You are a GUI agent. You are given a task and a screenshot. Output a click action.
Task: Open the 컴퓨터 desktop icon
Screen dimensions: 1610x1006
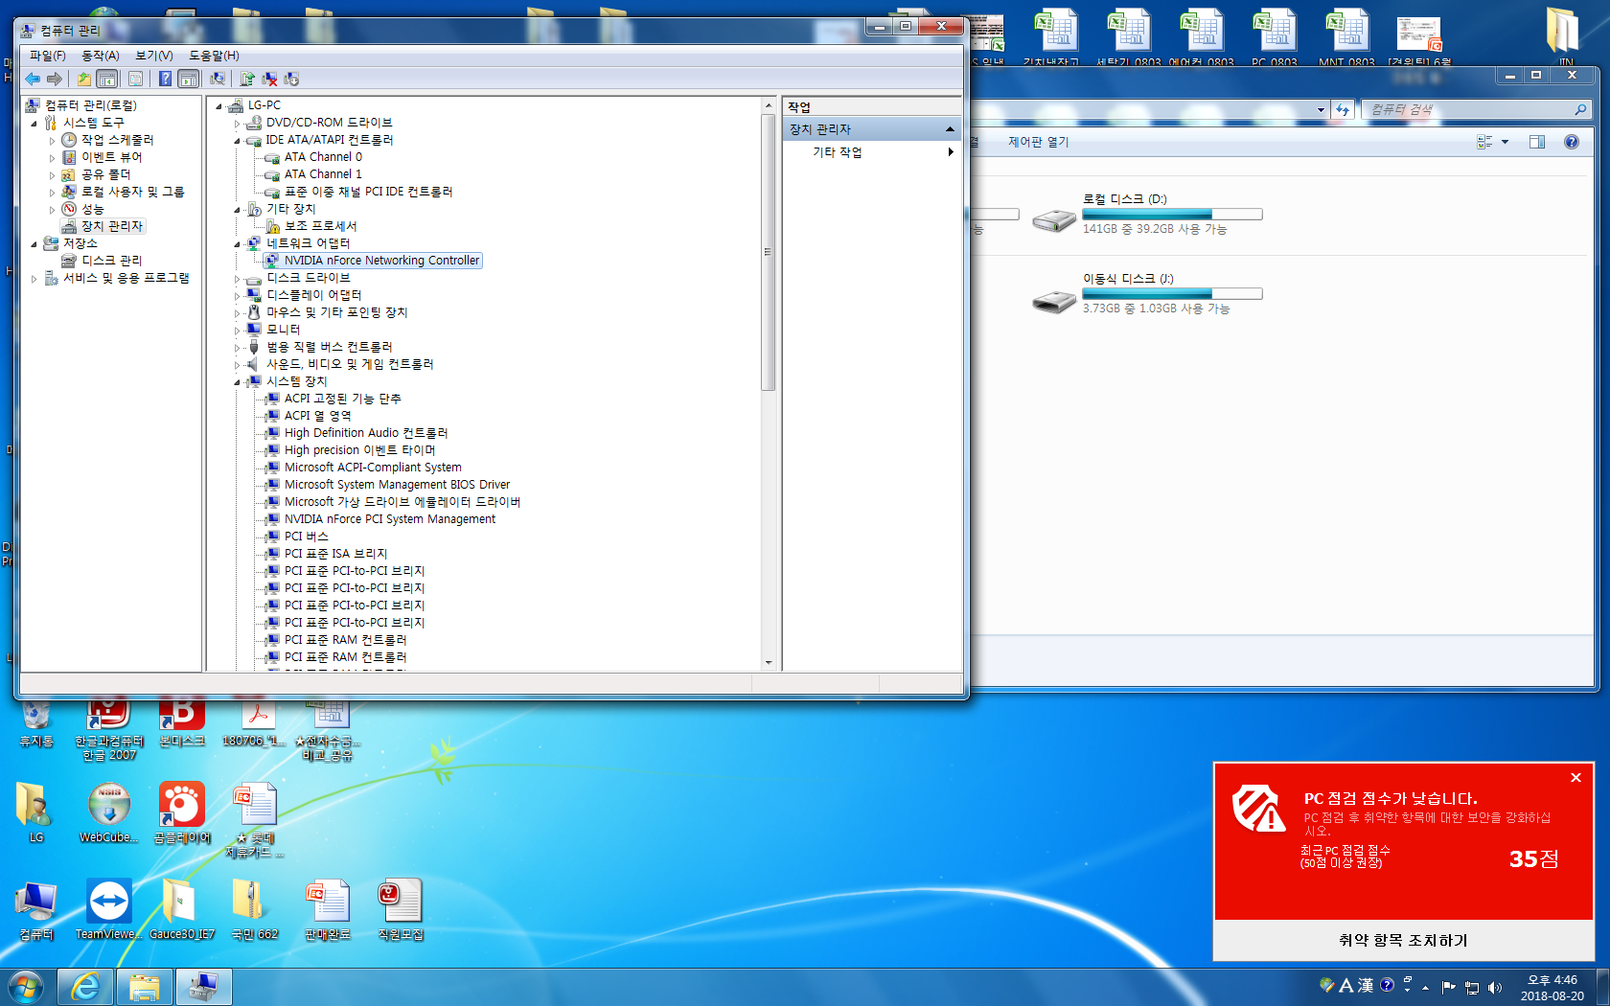(x=35, y=910)
